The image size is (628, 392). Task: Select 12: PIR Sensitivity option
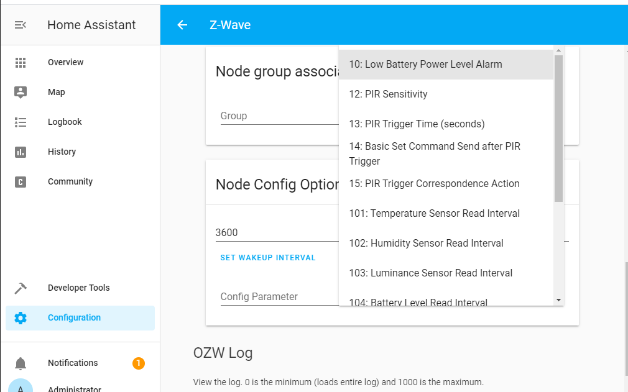coord(388,94)
